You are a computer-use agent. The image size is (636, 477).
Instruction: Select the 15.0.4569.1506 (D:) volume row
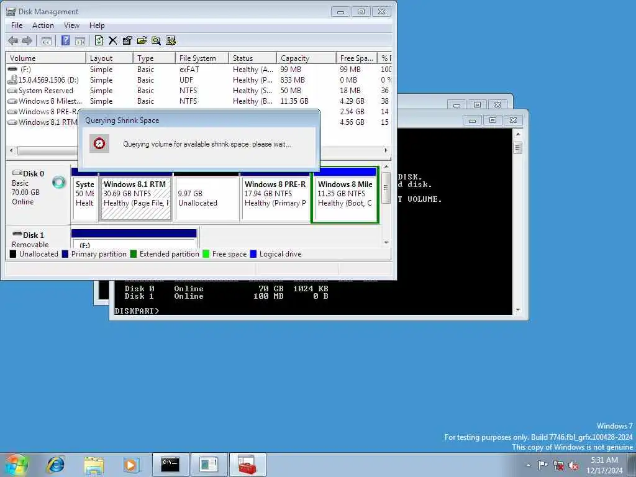[199, 80]
